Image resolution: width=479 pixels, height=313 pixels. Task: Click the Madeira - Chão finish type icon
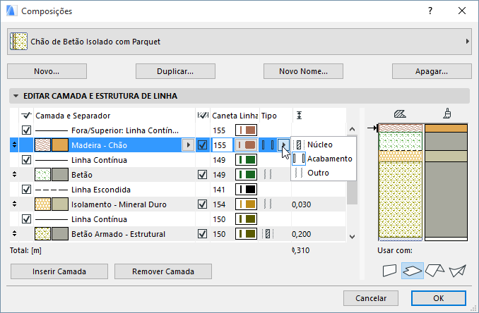click(268, 145)
